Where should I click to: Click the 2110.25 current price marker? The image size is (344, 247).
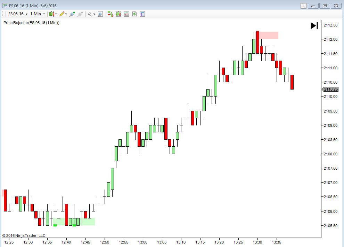click(330, 89)
